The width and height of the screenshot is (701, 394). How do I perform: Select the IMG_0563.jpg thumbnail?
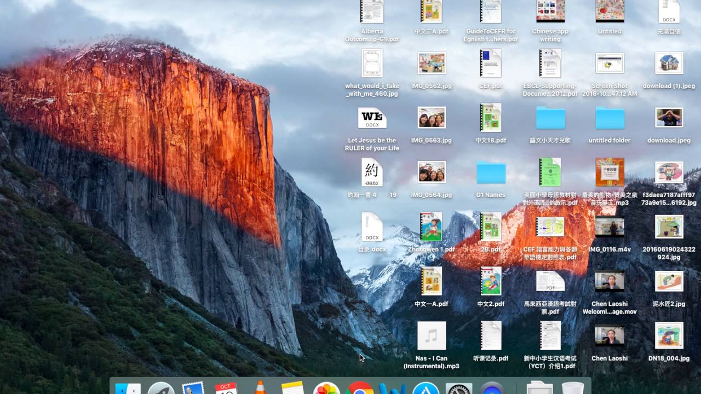tap(432, 118)
